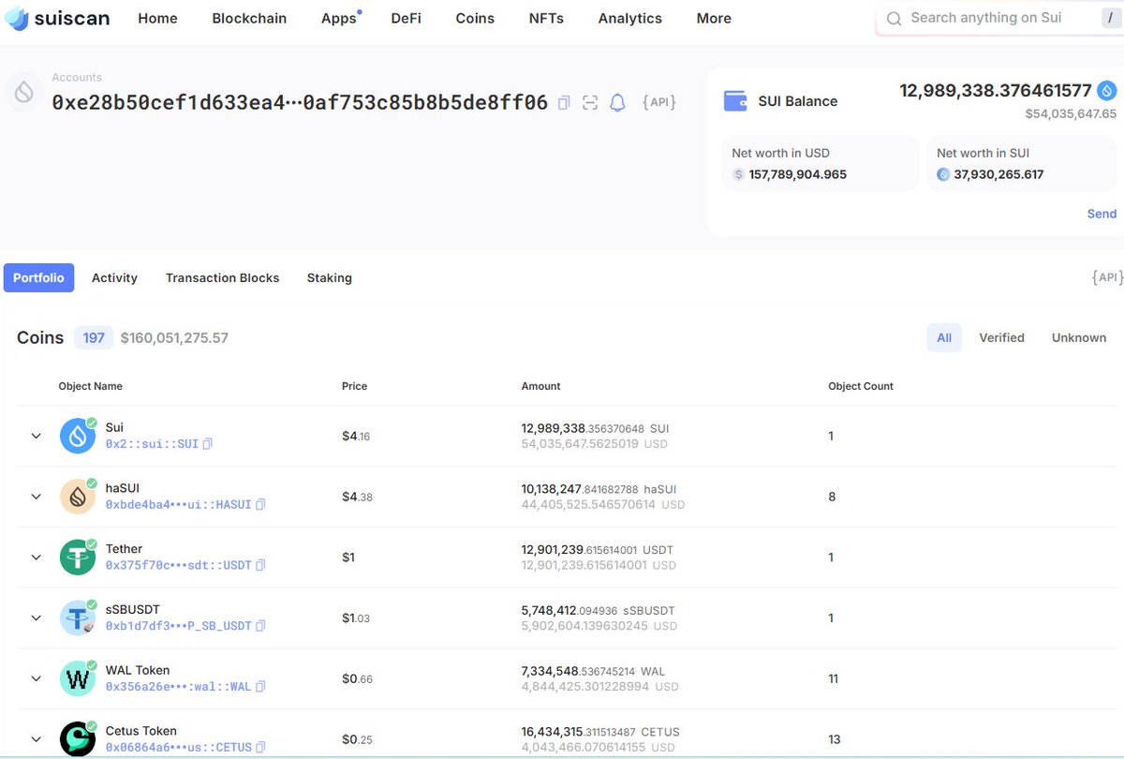Expand the Cetus Token row
This screenshot has height=759, width=1124.
[x=37, y=739]
